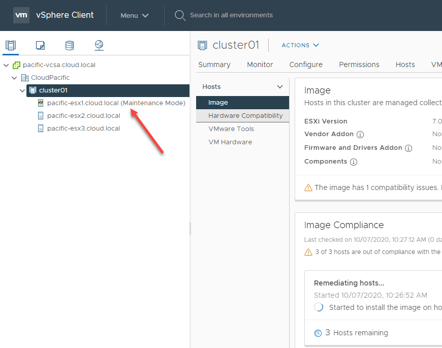Click the Firmware and Drivers Addon info icon

point(408,148)
